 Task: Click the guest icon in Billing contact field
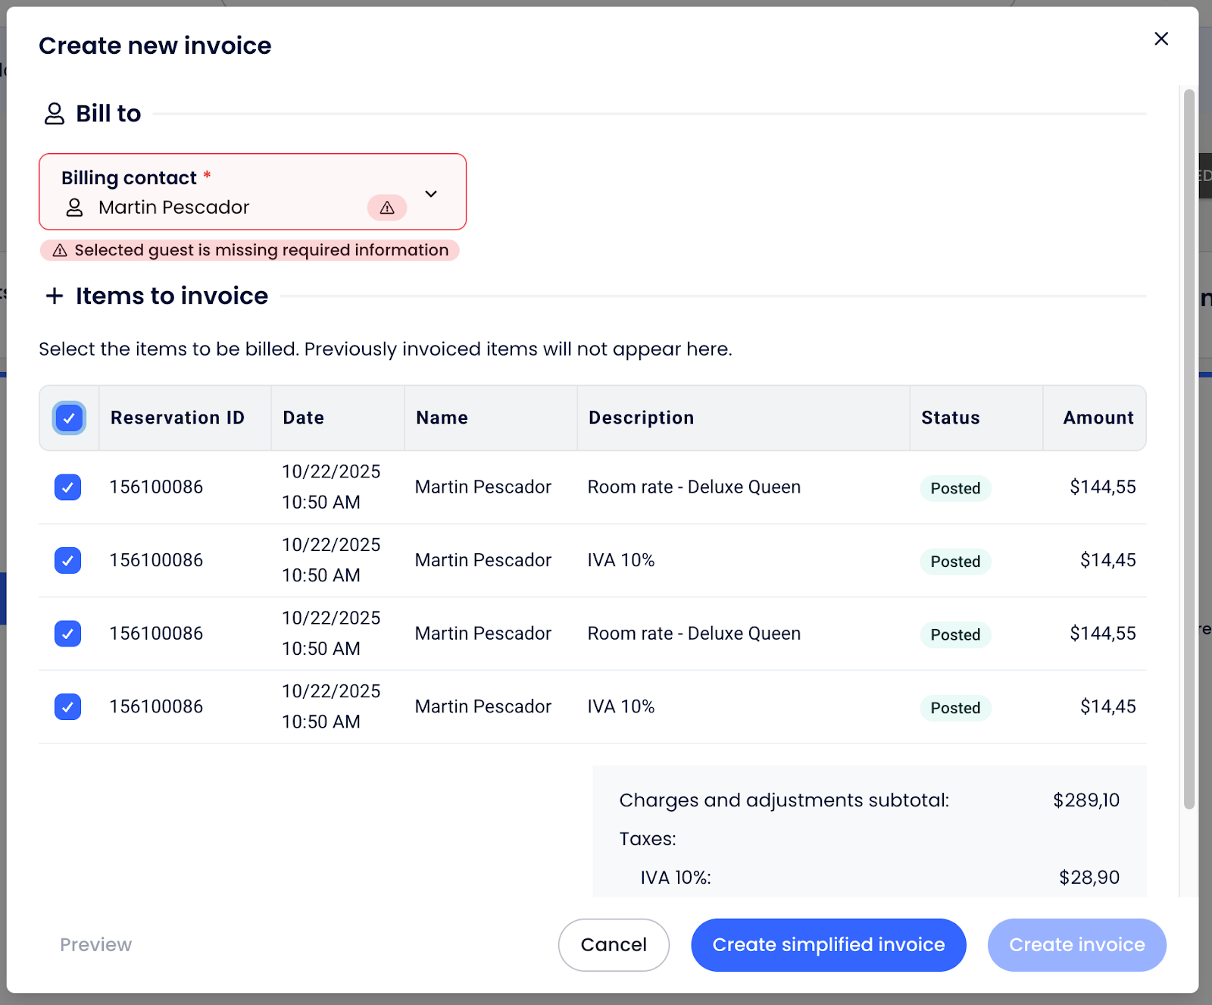pos(74,208)
